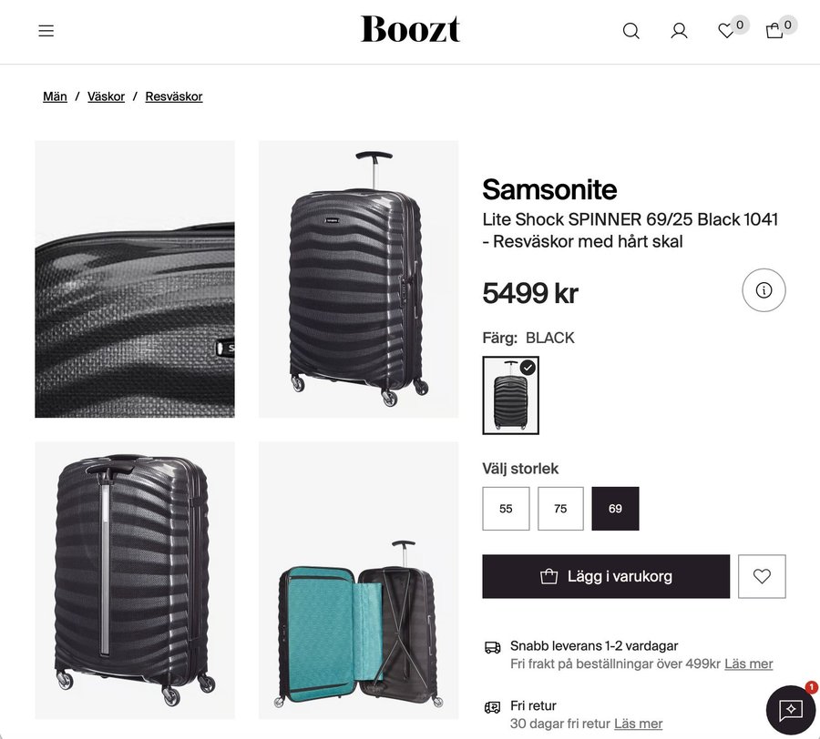Click the search magnifier icon
This screenshot has height=739, width=820.
pos(630,31)
